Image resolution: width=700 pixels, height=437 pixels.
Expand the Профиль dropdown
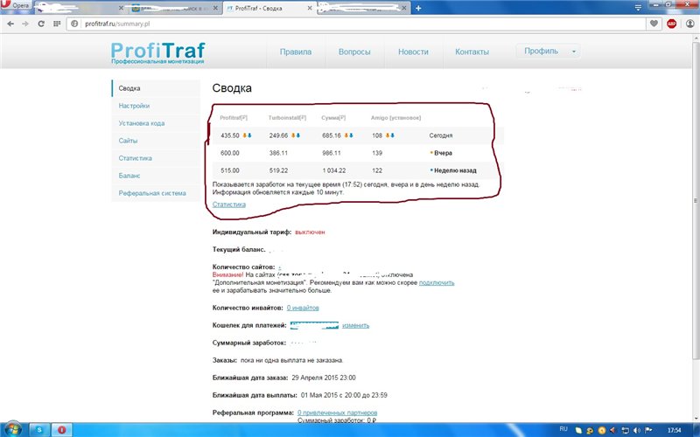pyautogui.click(x=549, y=52)
